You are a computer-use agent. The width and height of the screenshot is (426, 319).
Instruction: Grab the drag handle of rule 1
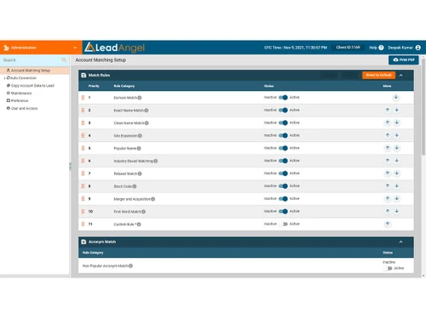pos(83,98)
